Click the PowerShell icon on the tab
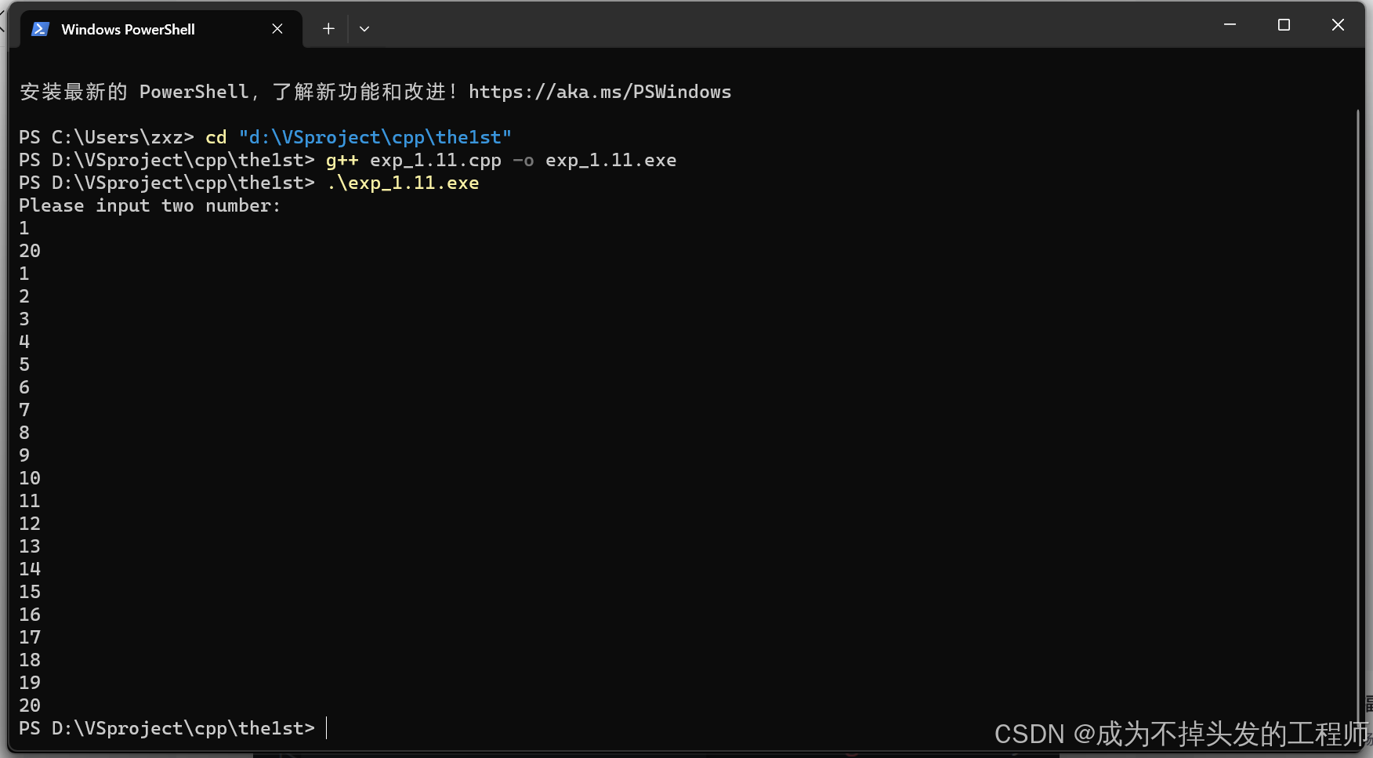Viewport: 1373px width, 758px height. pyautogui.click(x=40, y=28)
